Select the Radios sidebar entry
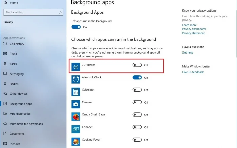Viewport: 237px width, 148px height. pyautogui.click(x=14, y=84)
